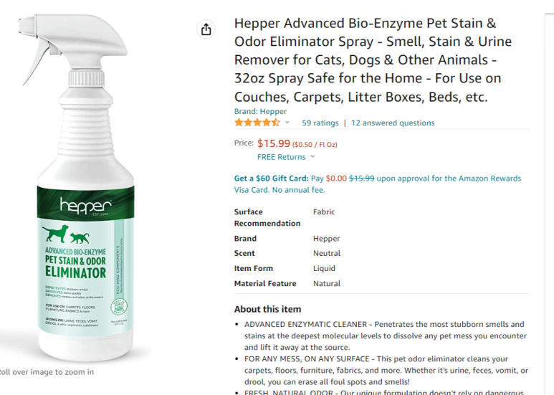Click the Scent Neutral attribute value

(327, 253)
